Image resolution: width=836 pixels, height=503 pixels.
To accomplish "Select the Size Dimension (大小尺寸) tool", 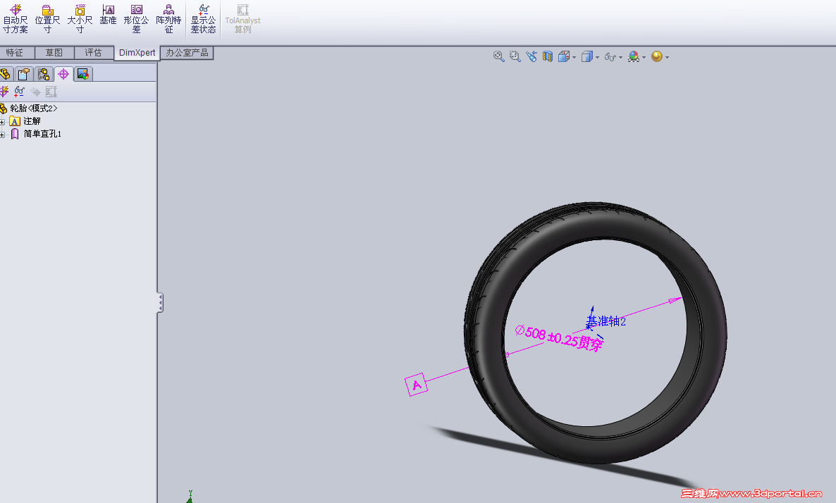I will (x=80, y=18).
